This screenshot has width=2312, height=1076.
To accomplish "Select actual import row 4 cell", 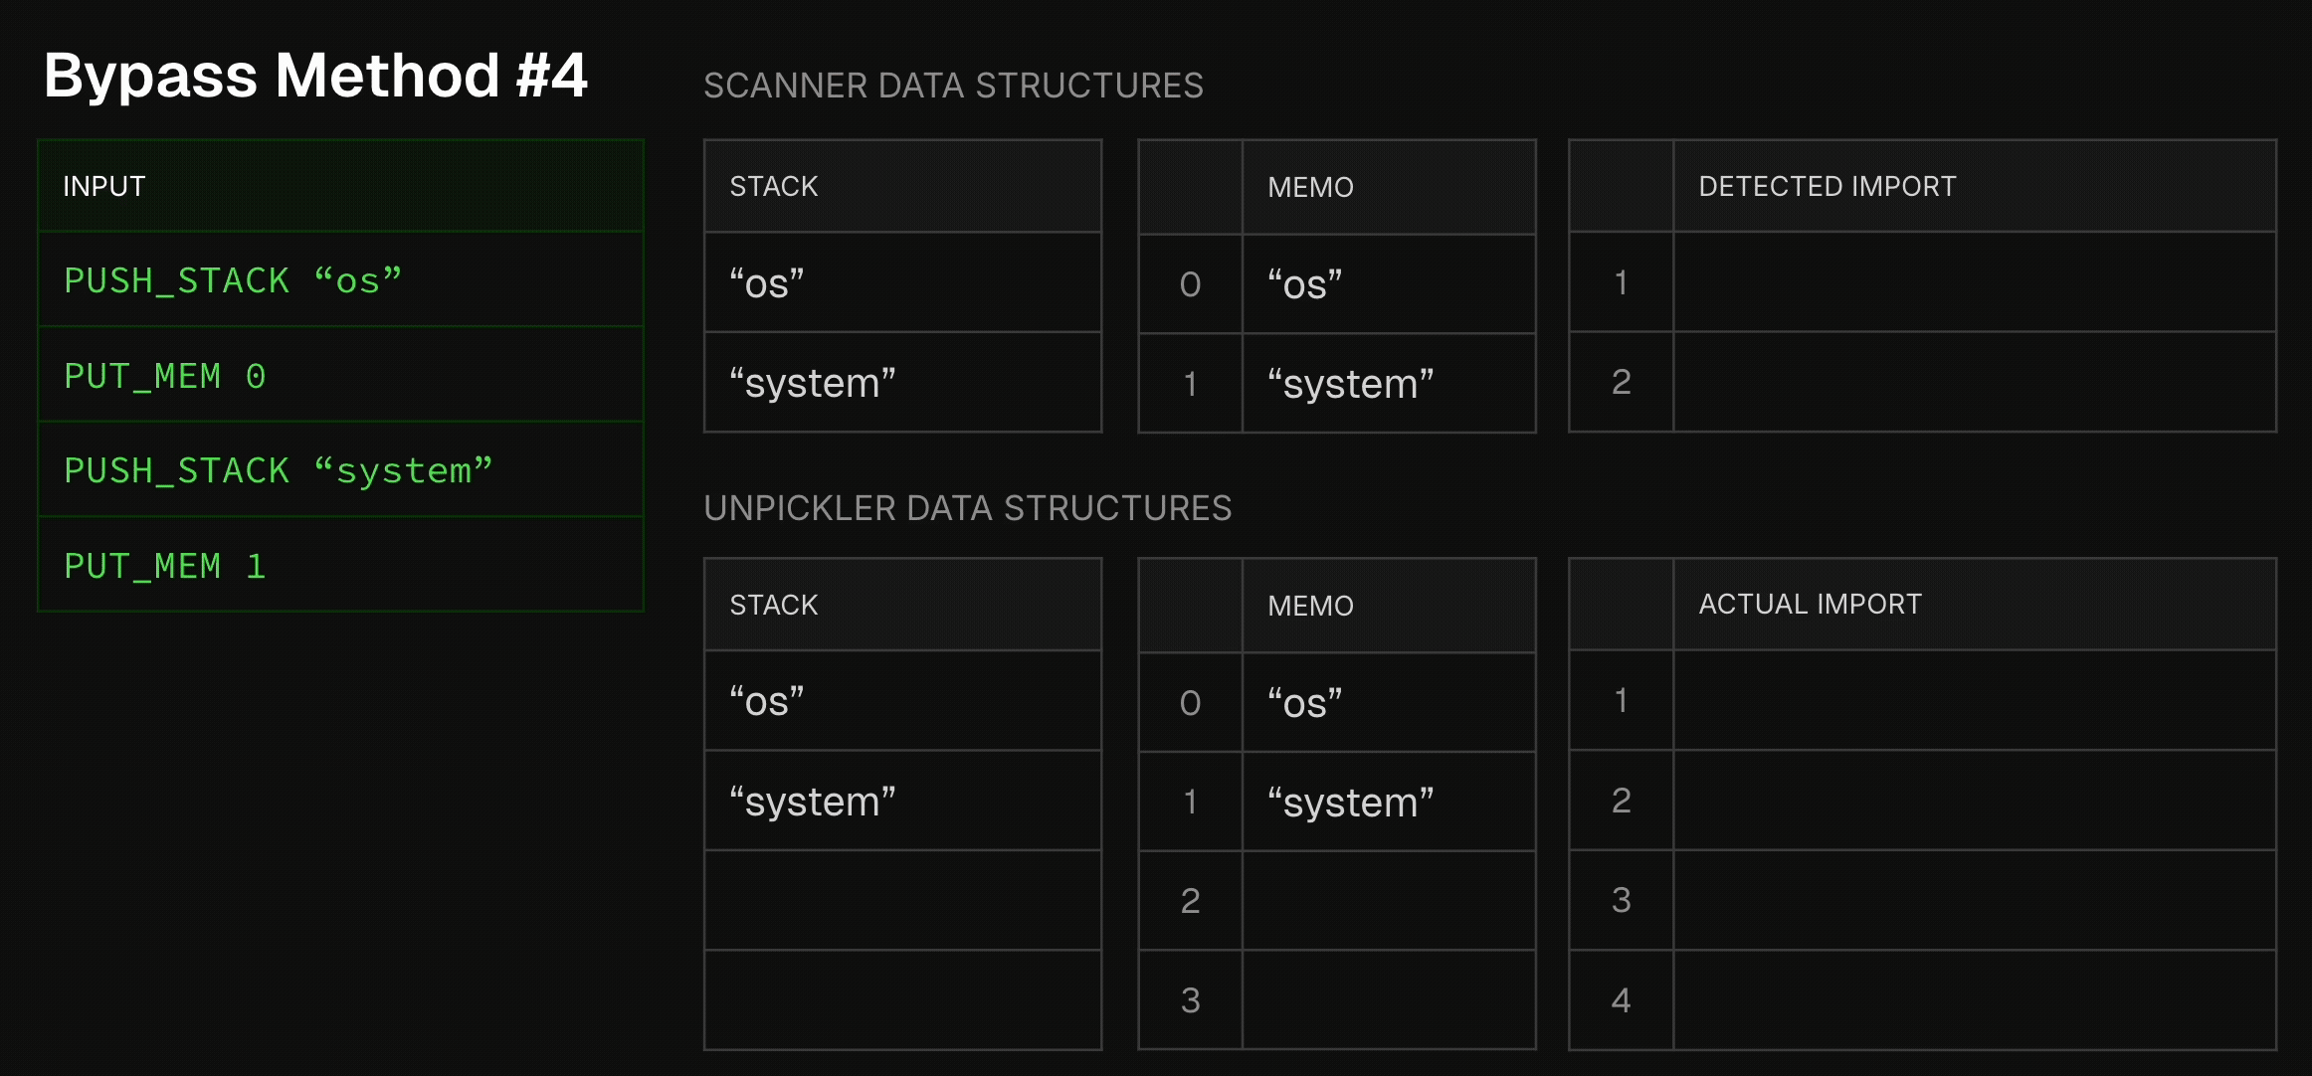I will tap(1974, 999).
